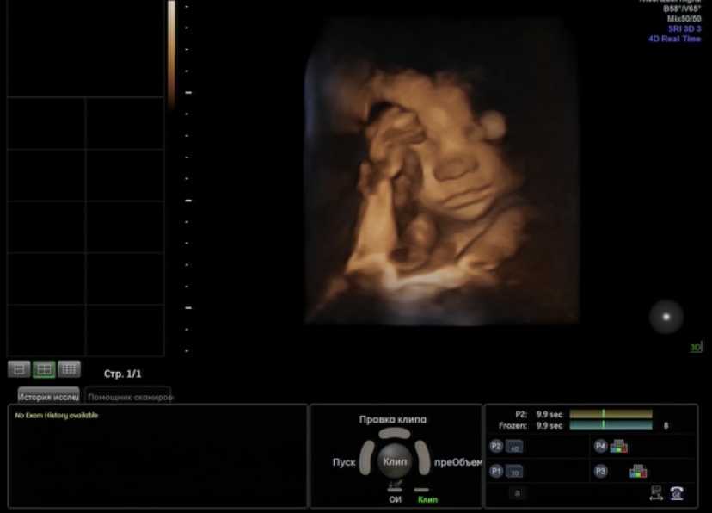Click the Mix50/50 parameter text
This screenshot has width=712, height=513.
(x=684, y=19)
